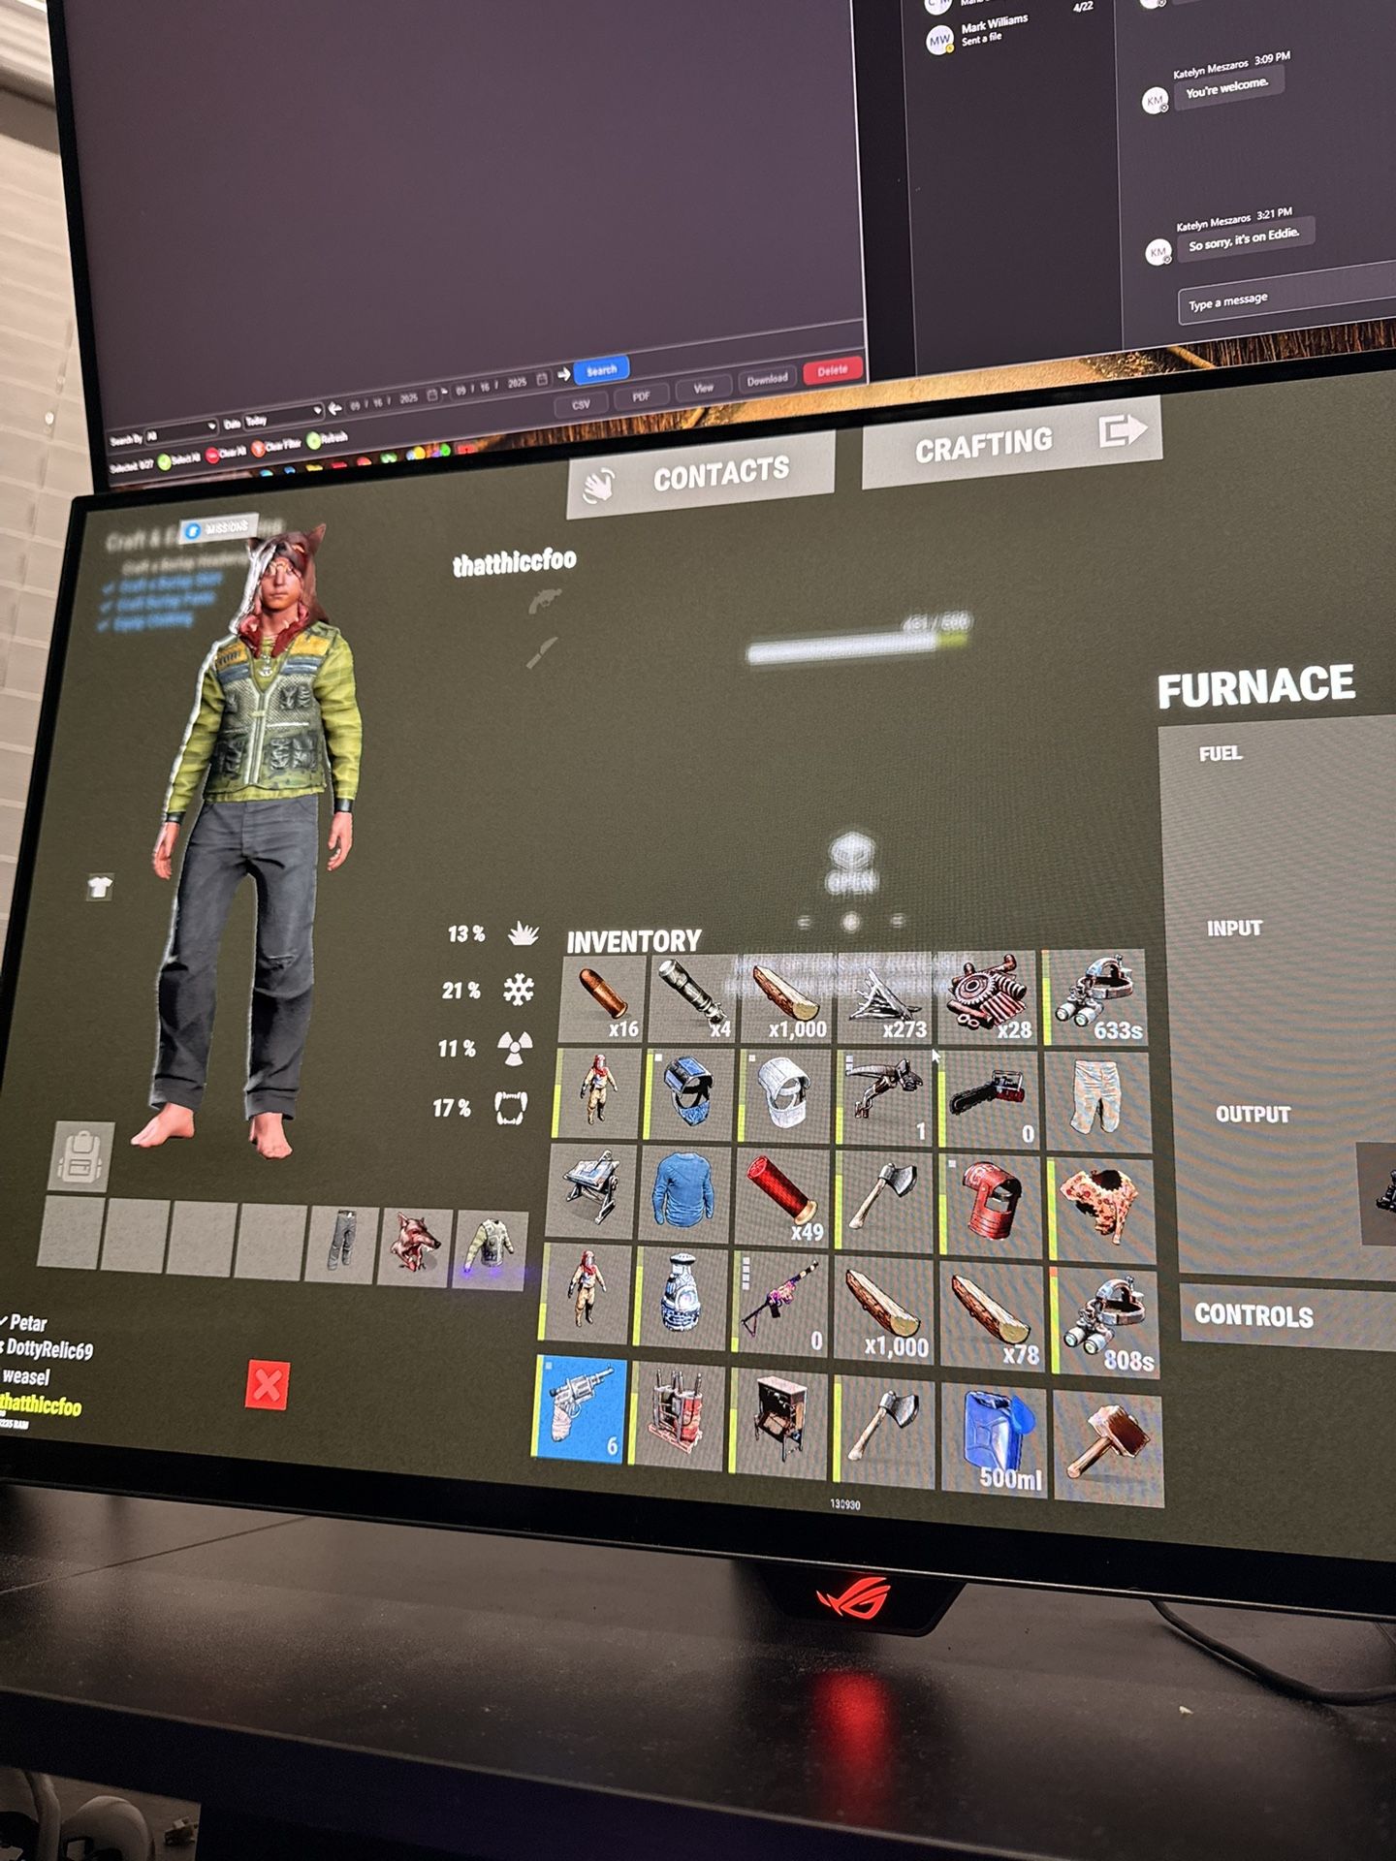The height and width of the screenshot is (1861, 1396).
Task: Click the red X button
Action: tap(268, 1385)
